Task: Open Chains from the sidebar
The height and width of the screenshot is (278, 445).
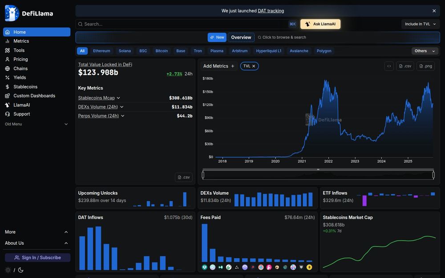Action: tap(36, 68)
